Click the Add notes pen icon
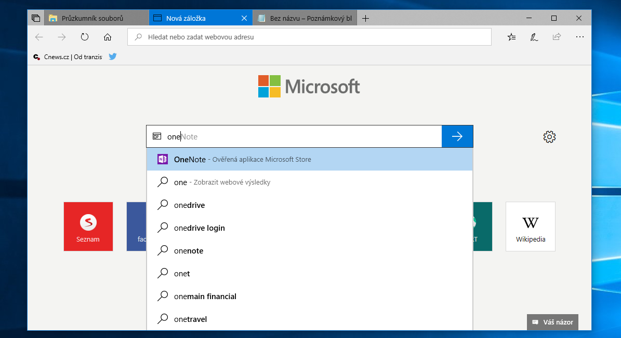 (x=534, y=37)
